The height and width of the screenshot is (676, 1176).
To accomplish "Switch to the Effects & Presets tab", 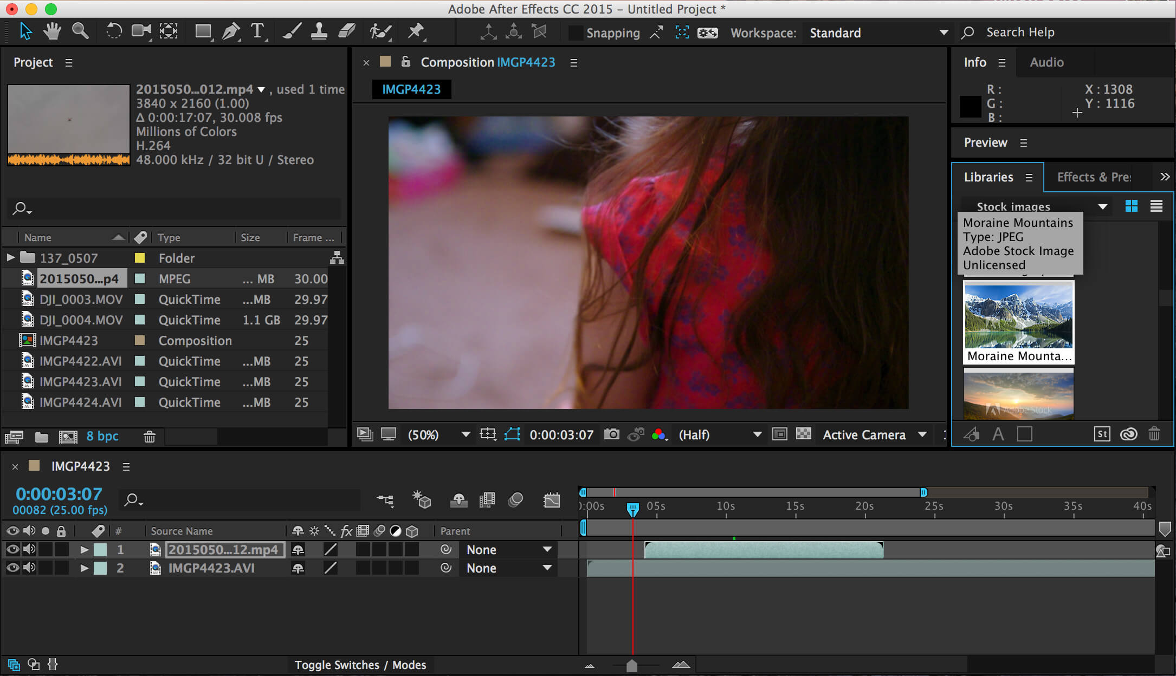I will coord(1094,177).
